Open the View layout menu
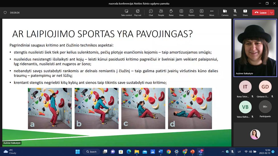The width and height of the screenshot is (278, 156). click(x=181, y=12)
